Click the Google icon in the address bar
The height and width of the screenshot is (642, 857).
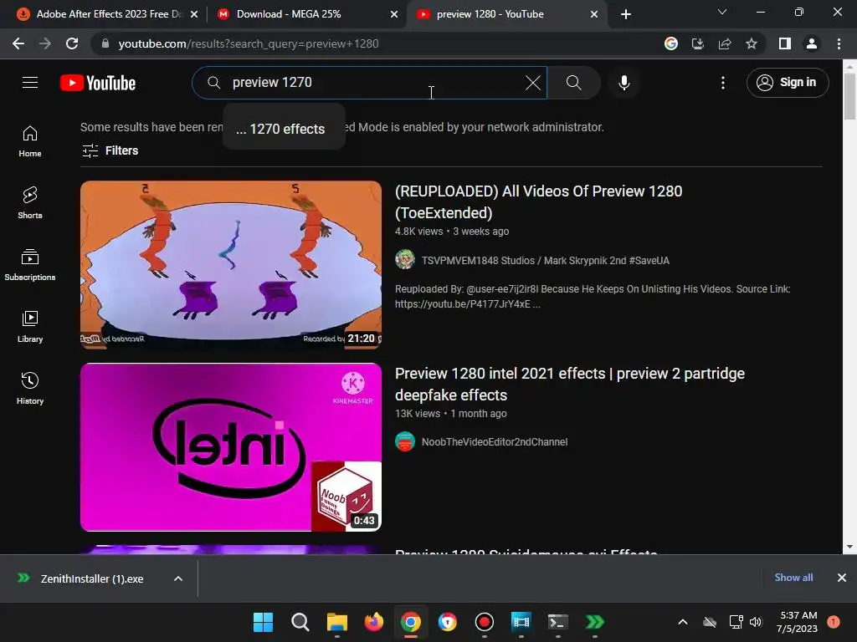point(671,43)
